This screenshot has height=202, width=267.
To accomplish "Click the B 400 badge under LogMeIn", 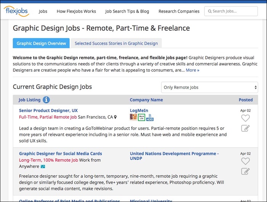I will click(150, 117).
